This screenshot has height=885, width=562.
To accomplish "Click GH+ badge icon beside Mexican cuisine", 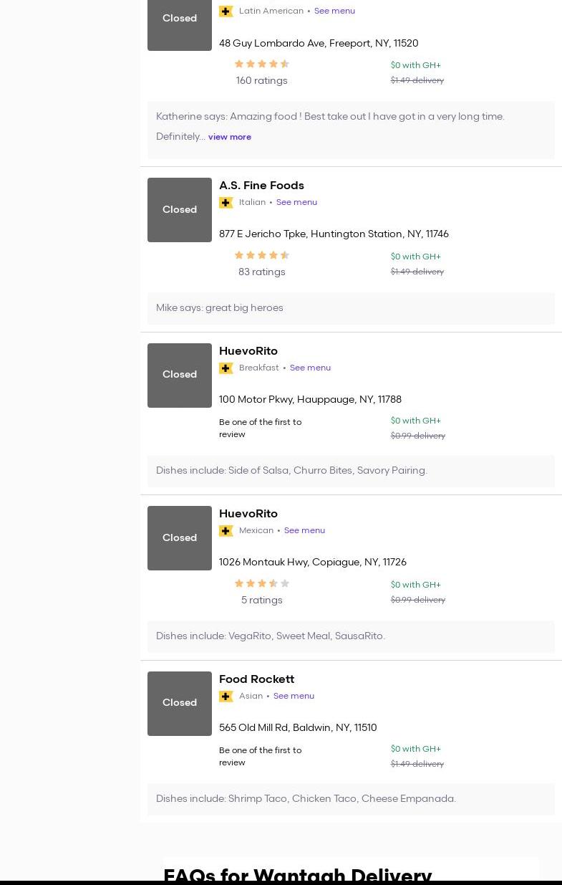I will pyautogui.click(x=226, y=531).
